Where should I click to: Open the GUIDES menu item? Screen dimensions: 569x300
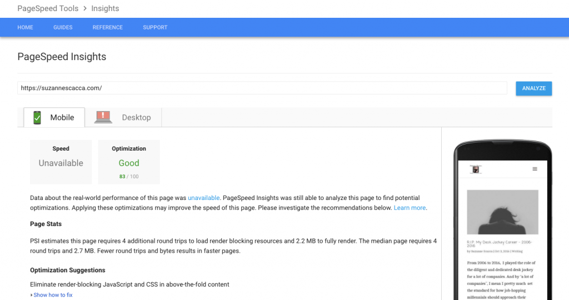tap(63, 27)
